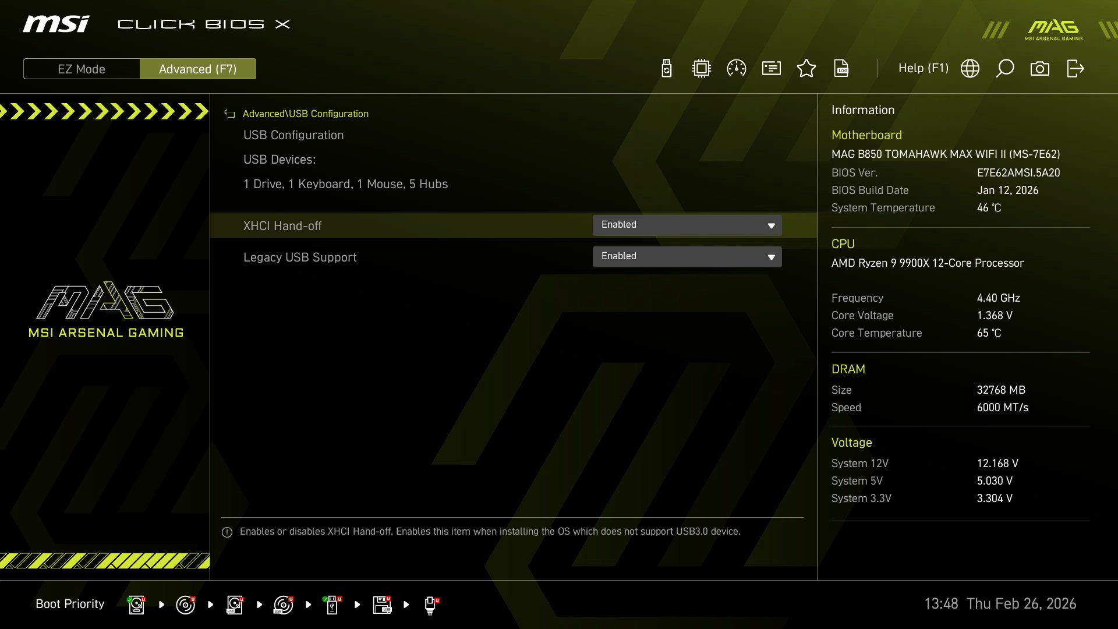The image size is (1118, 629).
Task: Go back via Advanced\USB Configuration breadcrumb
Action: (306, 114)
